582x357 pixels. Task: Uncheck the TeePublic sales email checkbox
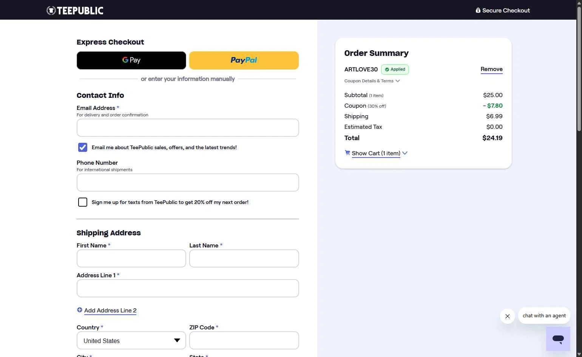pyautogui.click(x=83, y=147)
